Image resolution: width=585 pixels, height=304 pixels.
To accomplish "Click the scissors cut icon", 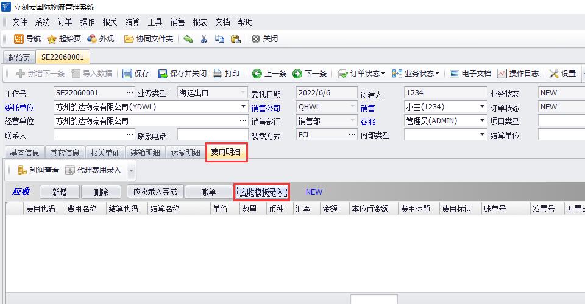I will (204, 39).
